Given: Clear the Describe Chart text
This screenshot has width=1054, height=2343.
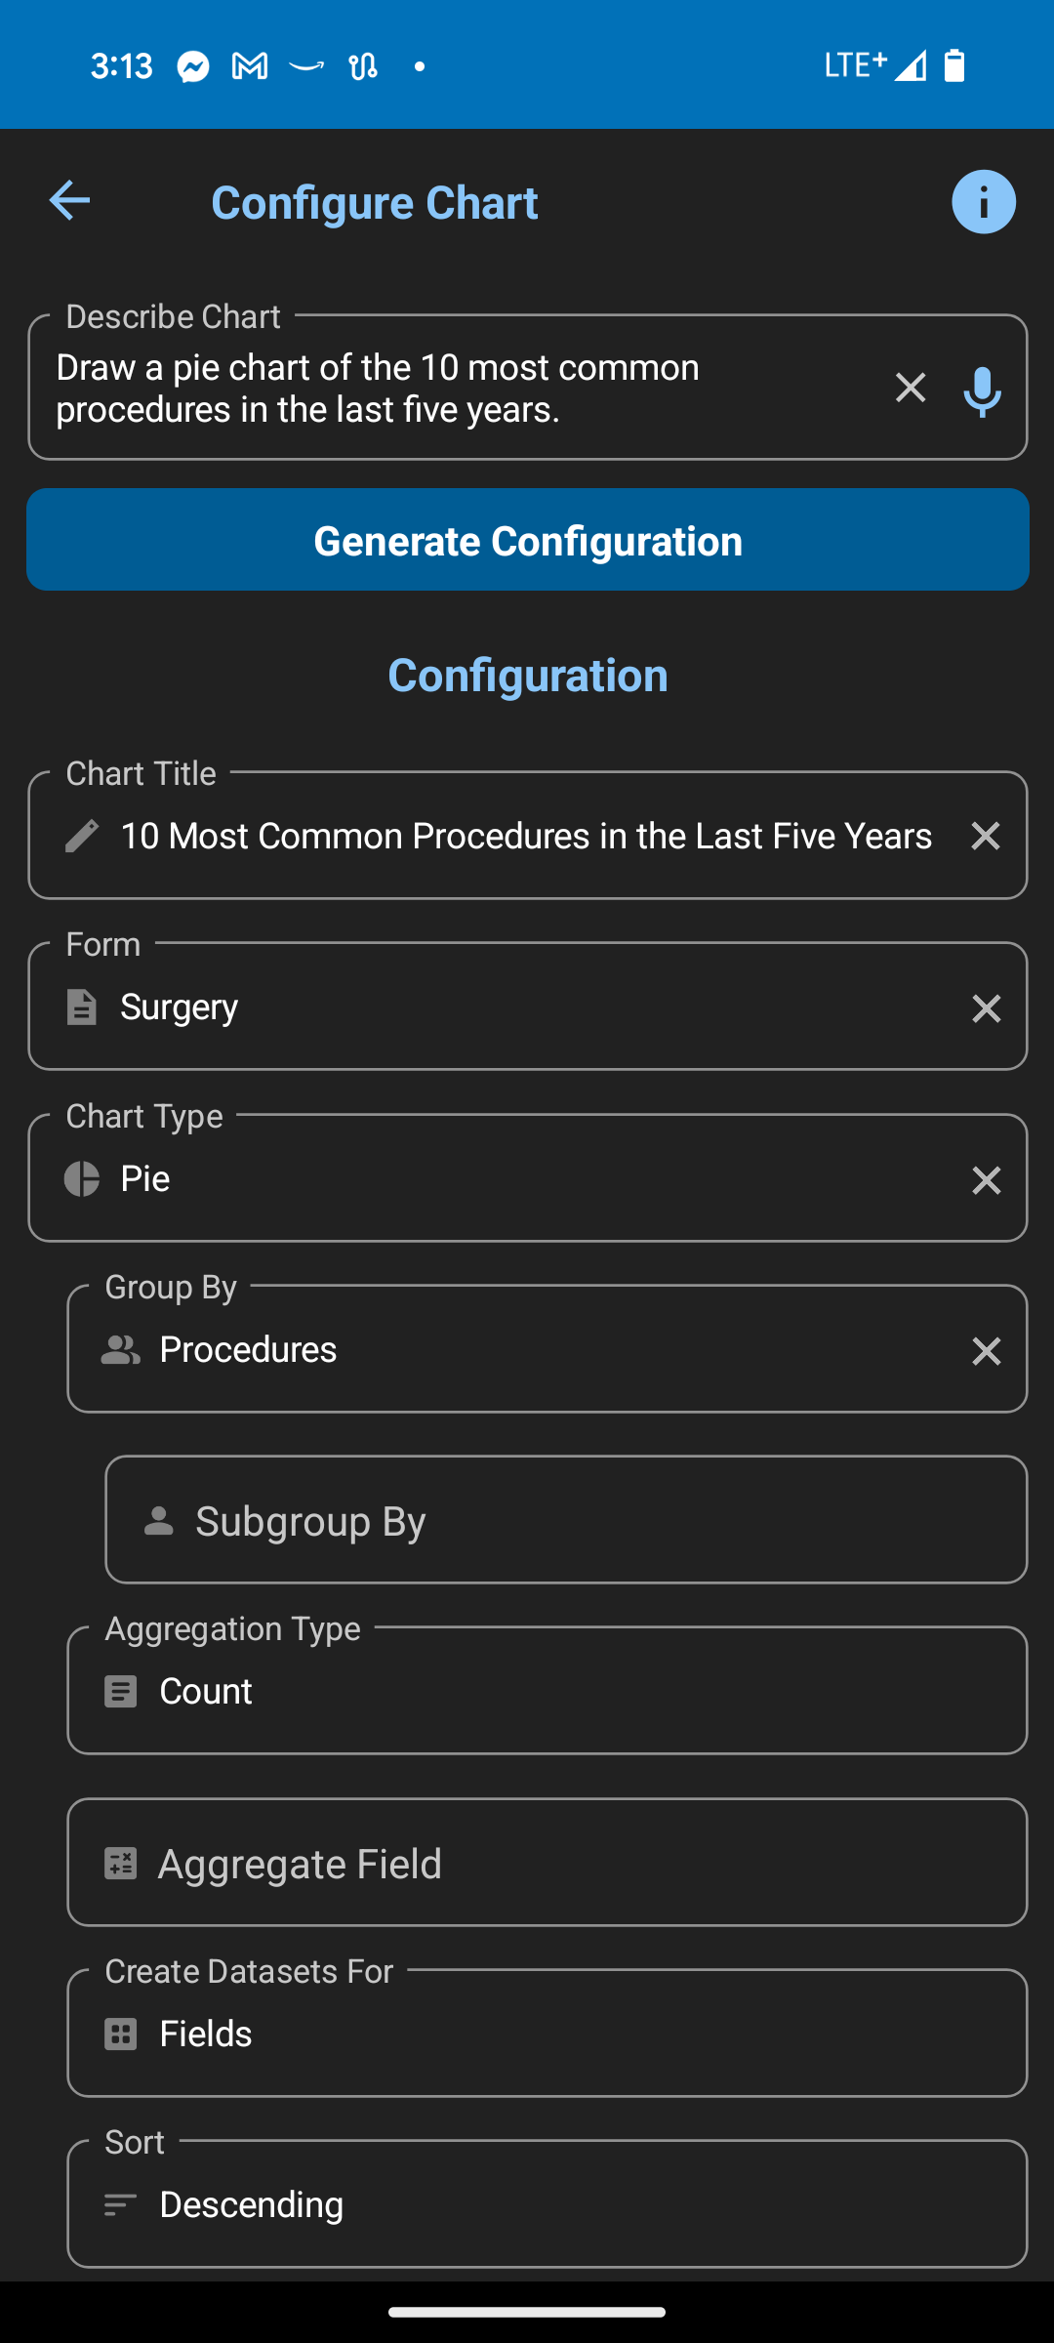Looking at the screenshot, I should [x=911, y=389].
